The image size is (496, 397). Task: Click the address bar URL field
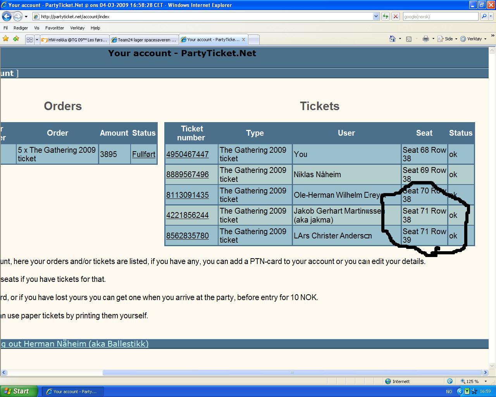202,17
